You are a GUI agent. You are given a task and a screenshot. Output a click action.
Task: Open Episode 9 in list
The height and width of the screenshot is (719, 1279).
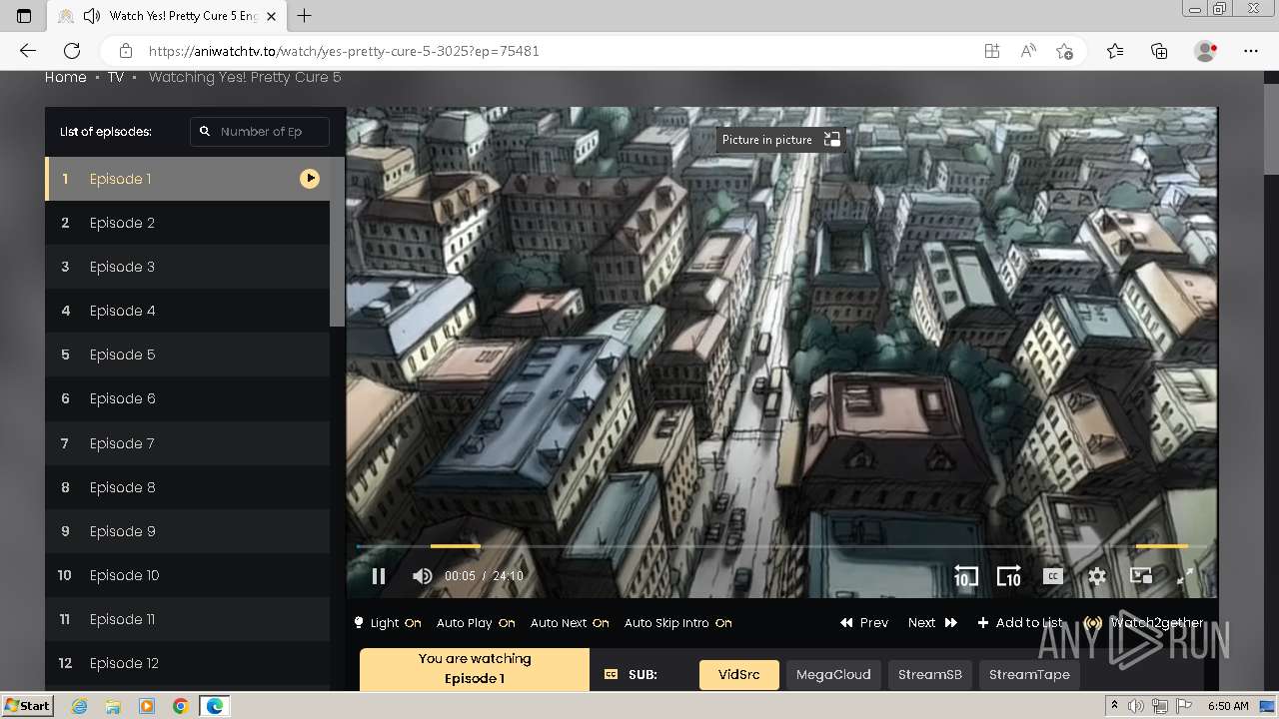point(187,531)
